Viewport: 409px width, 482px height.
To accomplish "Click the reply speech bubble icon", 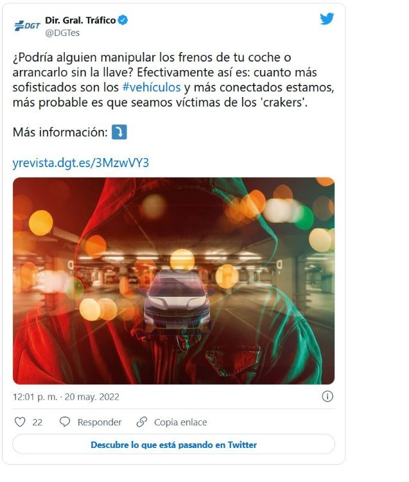I will click(65, 422).
